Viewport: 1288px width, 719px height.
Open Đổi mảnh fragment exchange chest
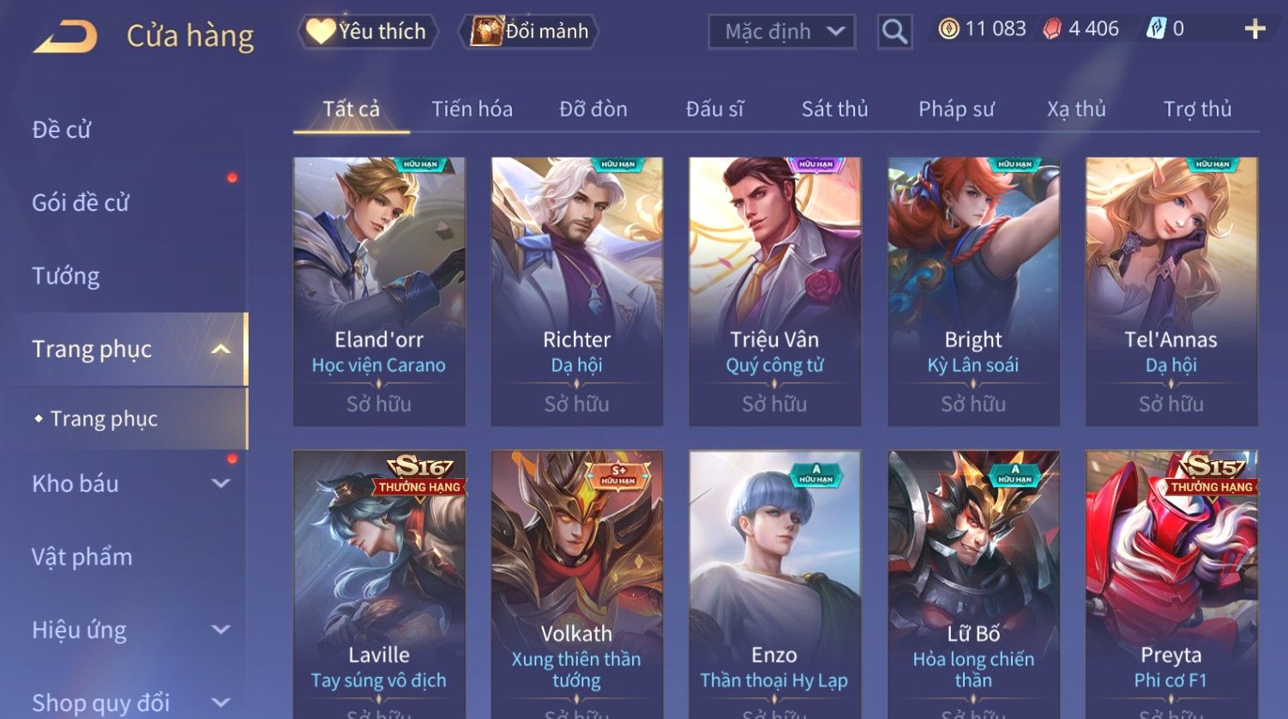pos(528,32)
